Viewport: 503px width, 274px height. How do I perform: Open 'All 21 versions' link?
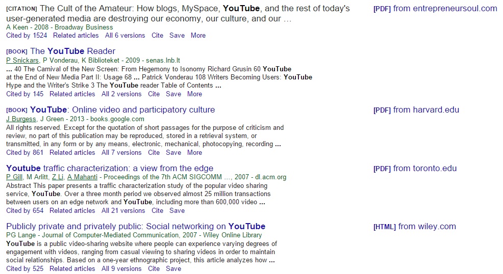123,211
